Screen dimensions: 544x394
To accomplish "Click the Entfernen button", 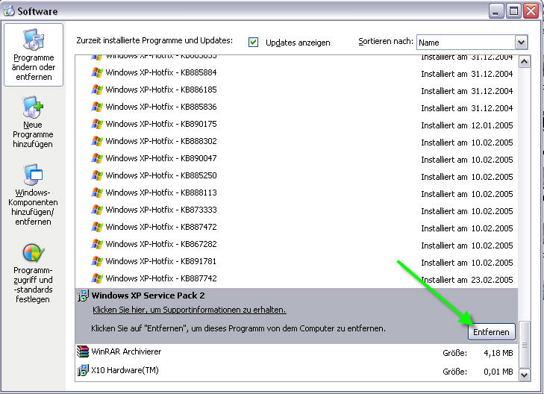I will click(491, 332).
